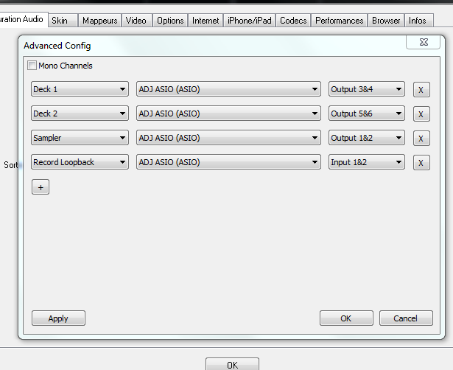Screen dimensions: 453x370
Task: Close the Advanced Config dialog window
Action: [423, 43]
